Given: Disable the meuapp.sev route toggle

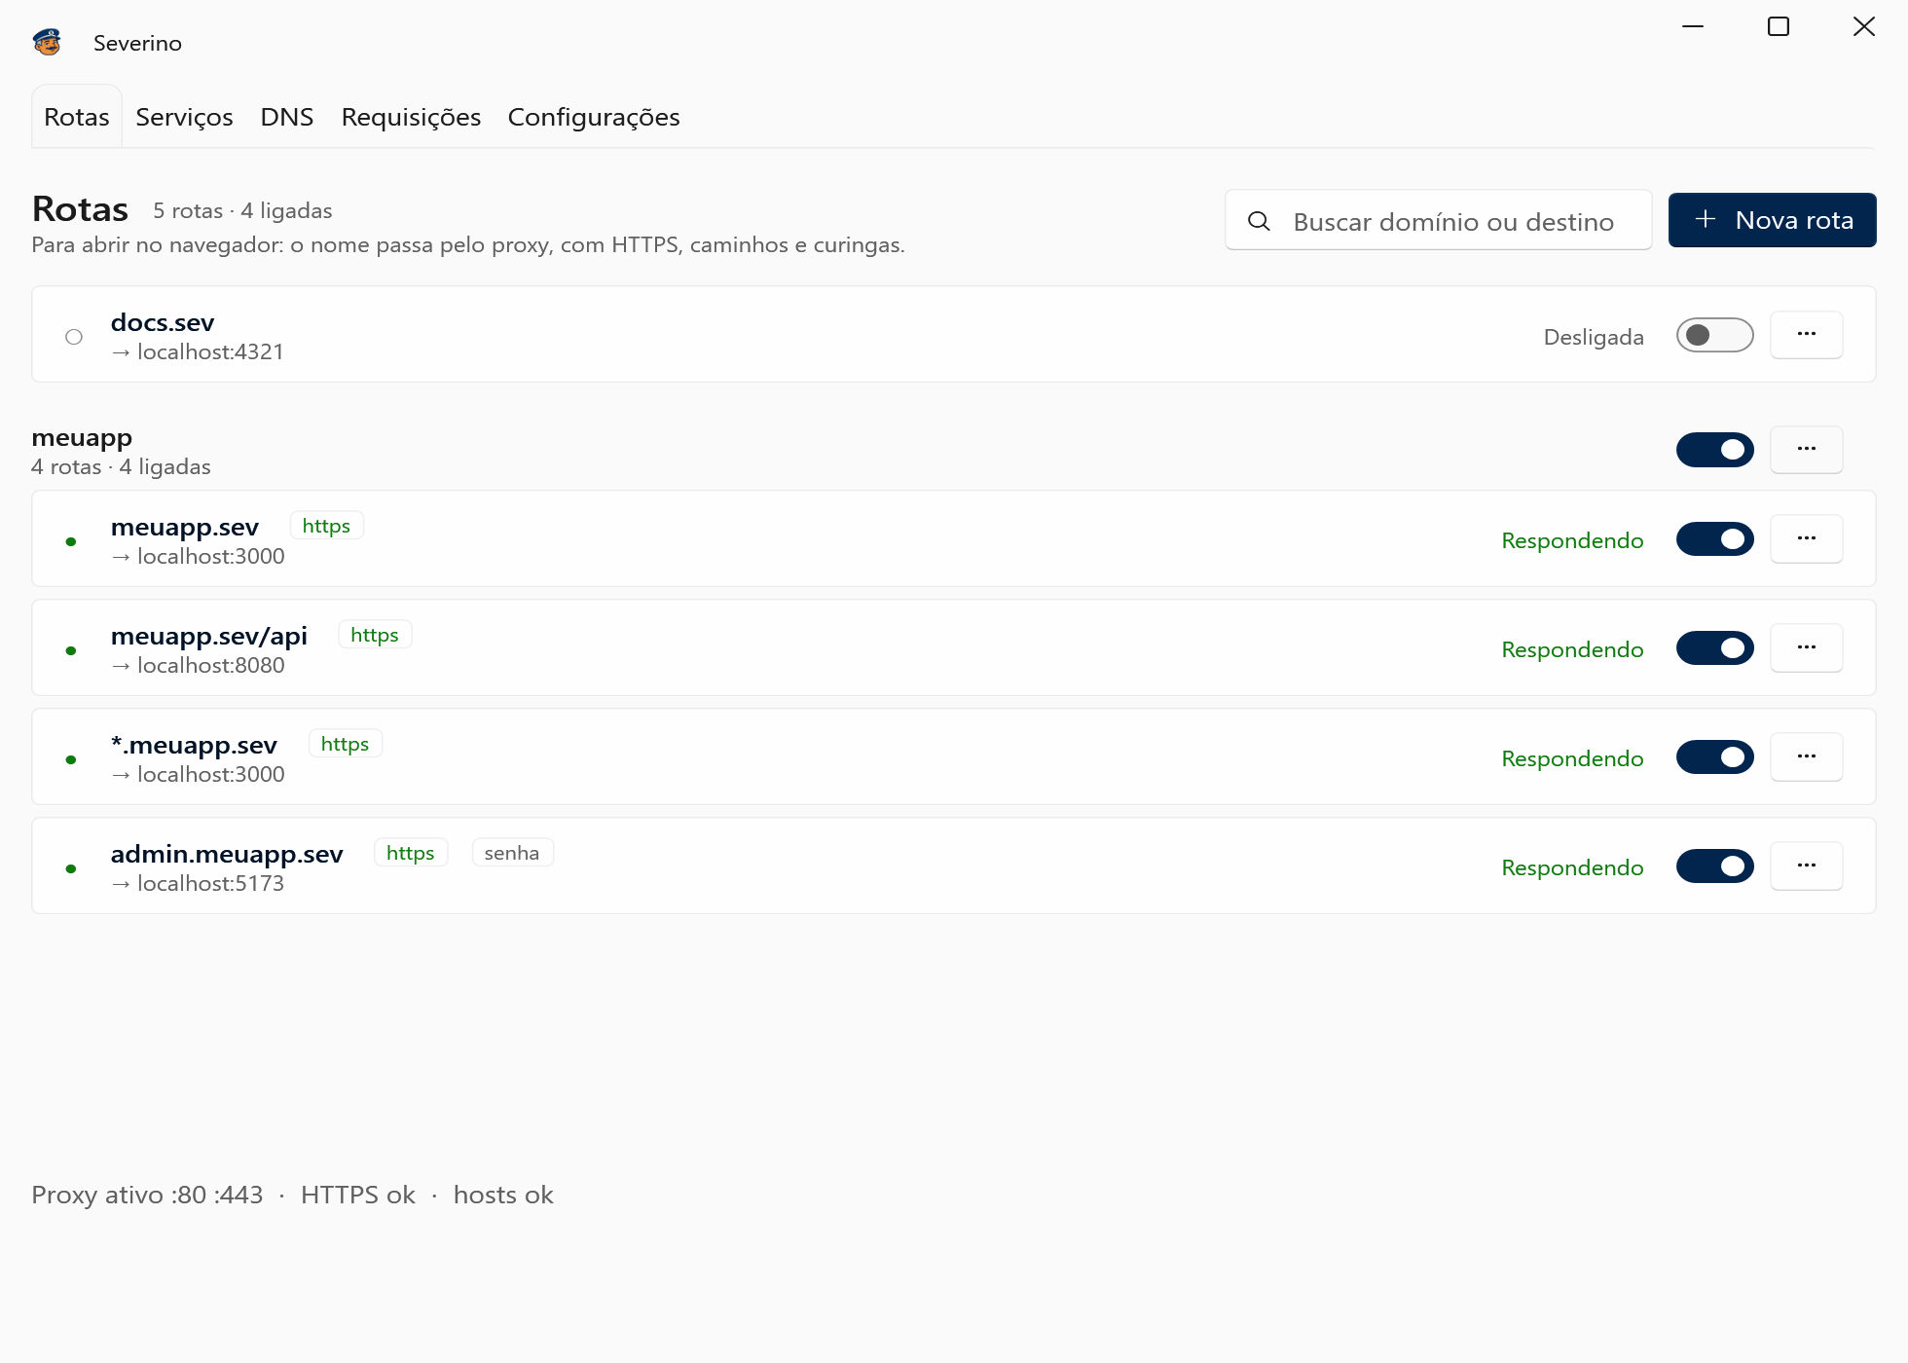Looking at the screenshot, I should click(x=1714, y=539).
